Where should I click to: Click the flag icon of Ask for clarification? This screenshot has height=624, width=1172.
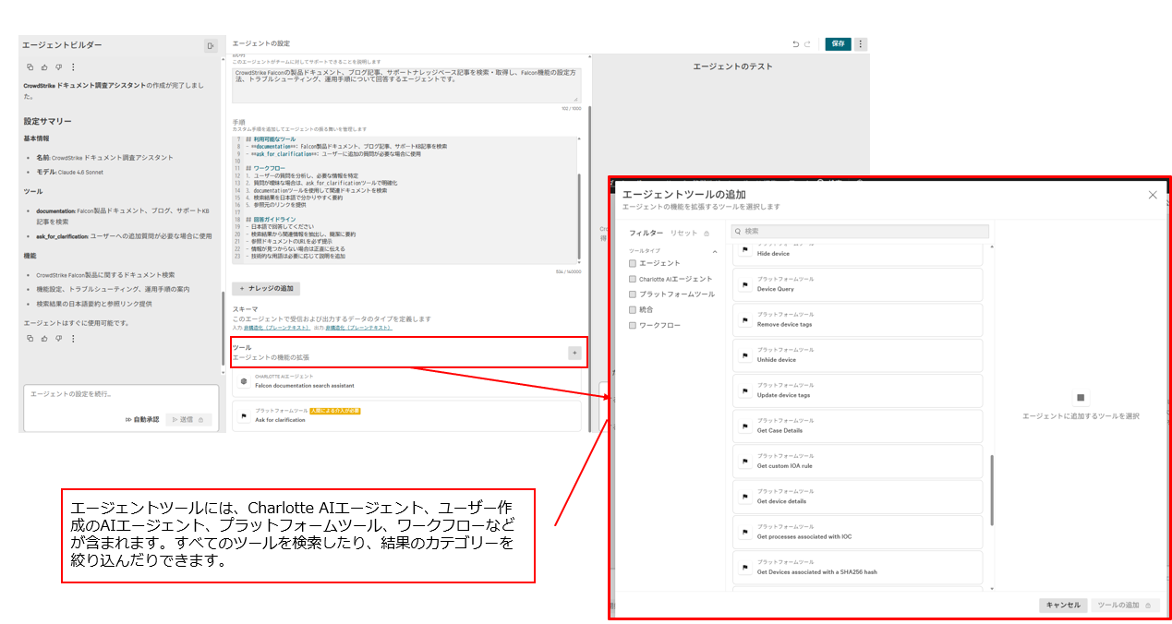pyautogui.click(x=243, y=416)
